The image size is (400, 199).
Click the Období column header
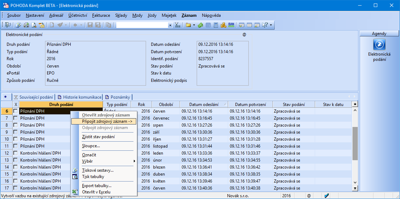166,104
